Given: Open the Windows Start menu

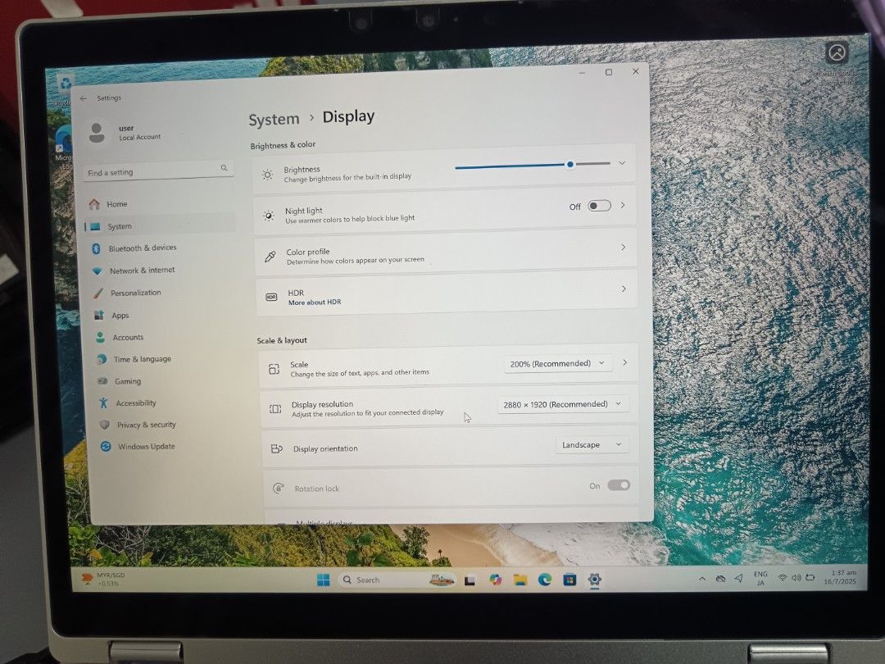Looking at the screenshot, I should pos(323,580).
